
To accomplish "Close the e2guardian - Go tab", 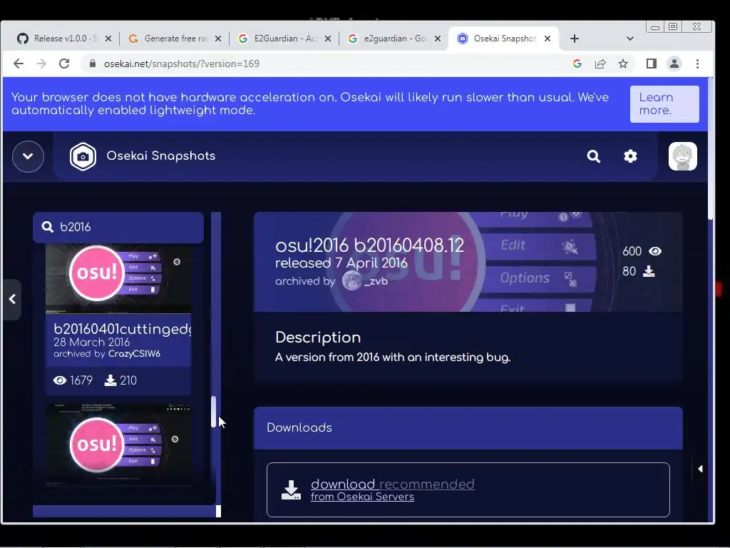I will [x=438, y=39].
